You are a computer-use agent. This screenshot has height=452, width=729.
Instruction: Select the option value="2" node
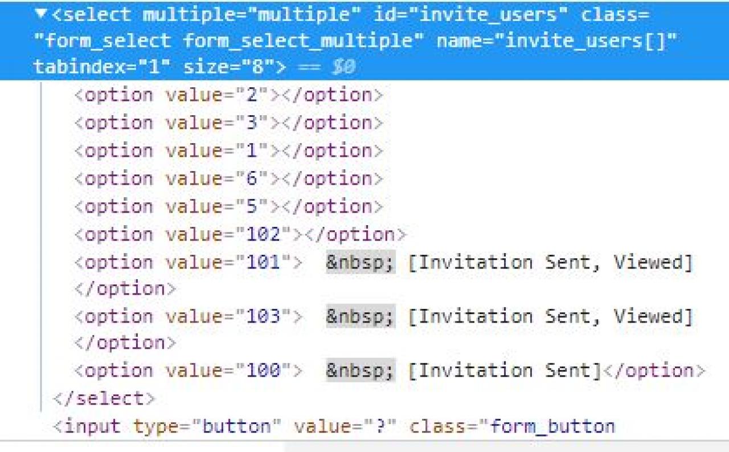coord(228,95)
